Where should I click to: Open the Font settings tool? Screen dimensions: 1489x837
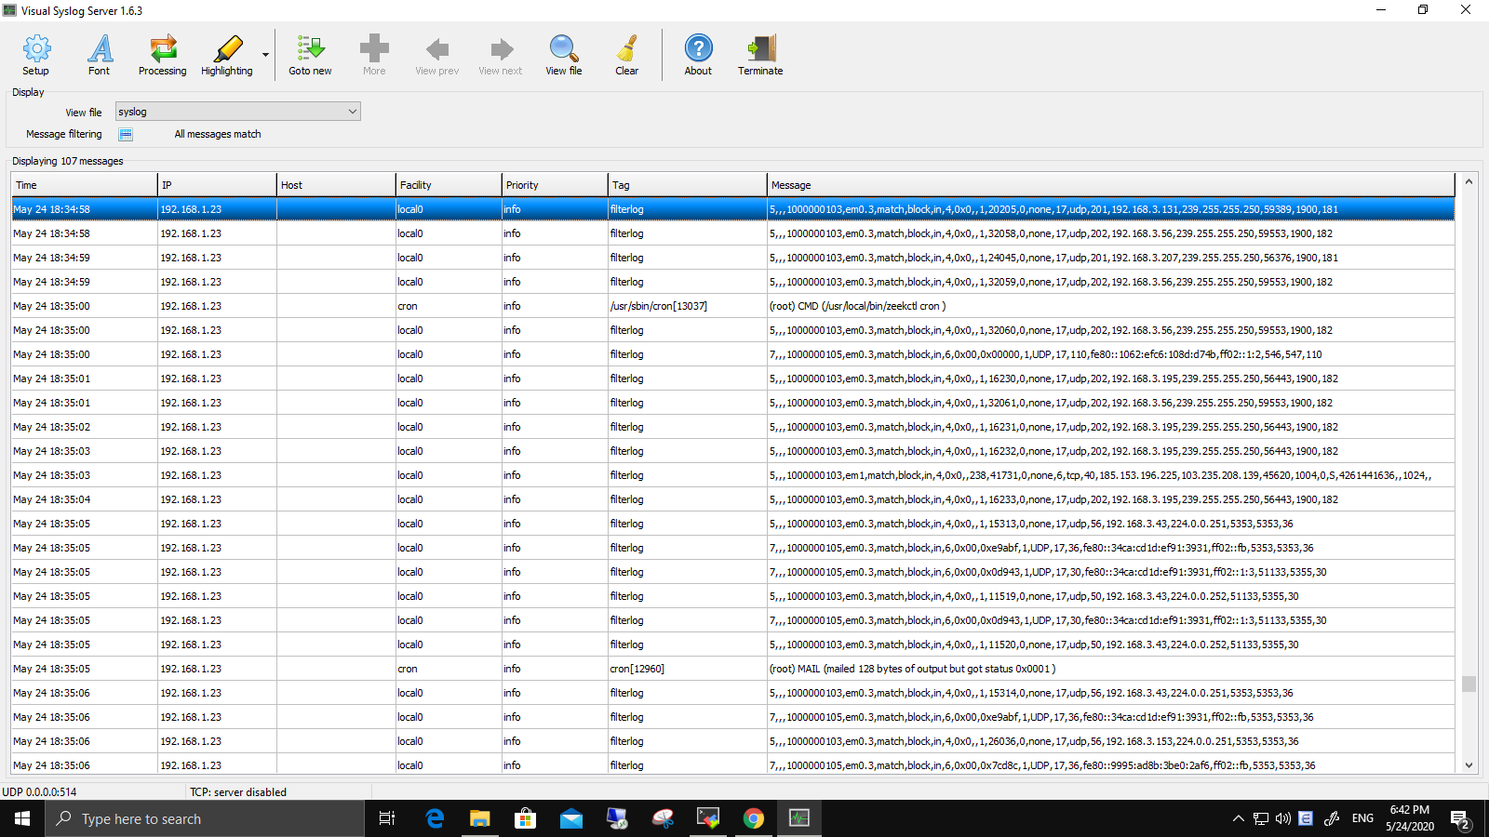[x=100, y=55]
